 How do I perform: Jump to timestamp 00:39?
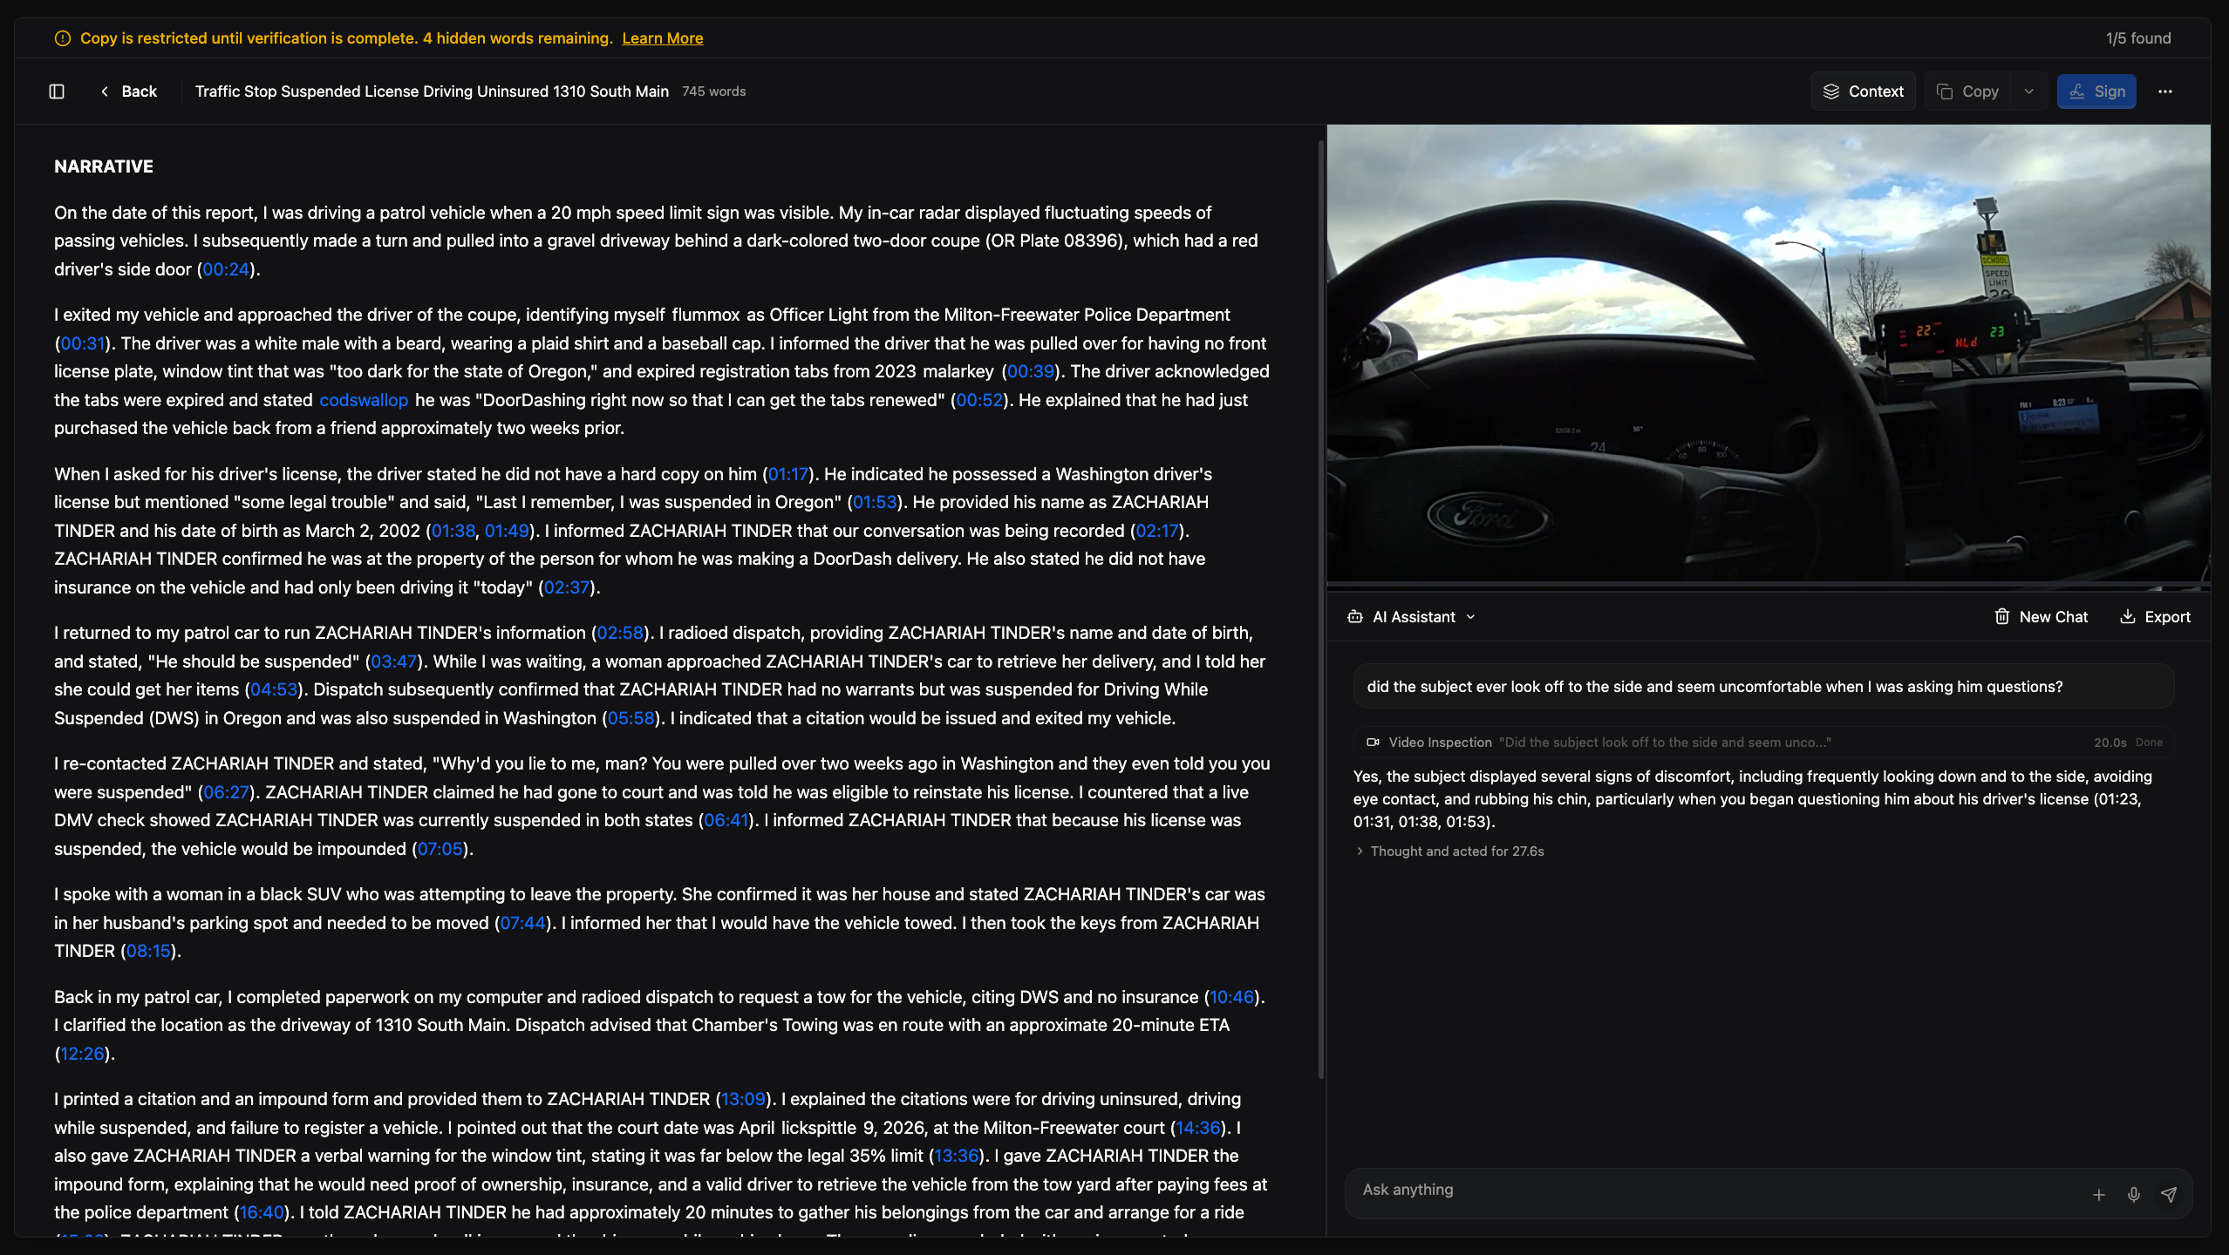tap(1031, 371)
